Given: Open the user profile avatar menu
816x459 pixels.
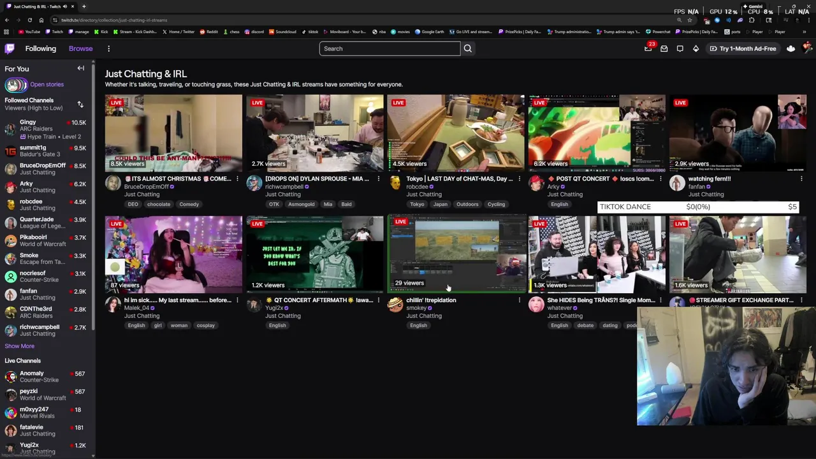Looking at the screenshot, I should tap(807, 48).
